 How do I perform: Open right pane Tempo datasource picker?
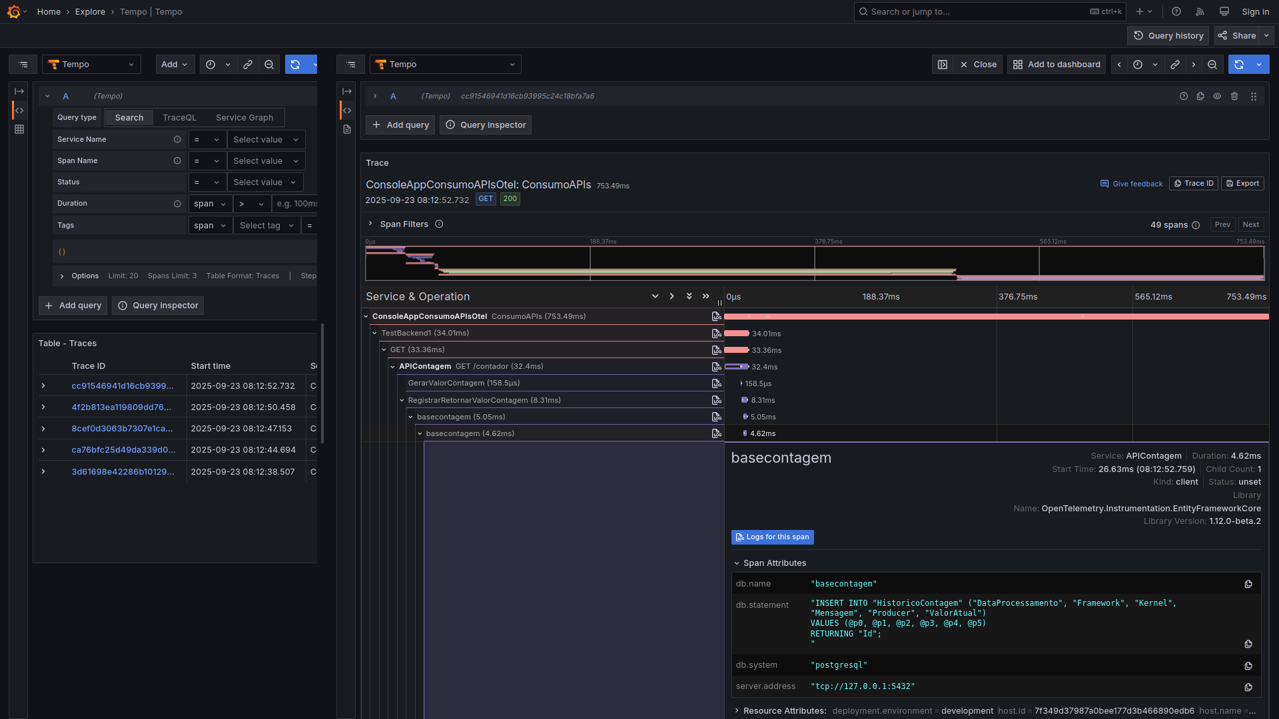(445, 65)
